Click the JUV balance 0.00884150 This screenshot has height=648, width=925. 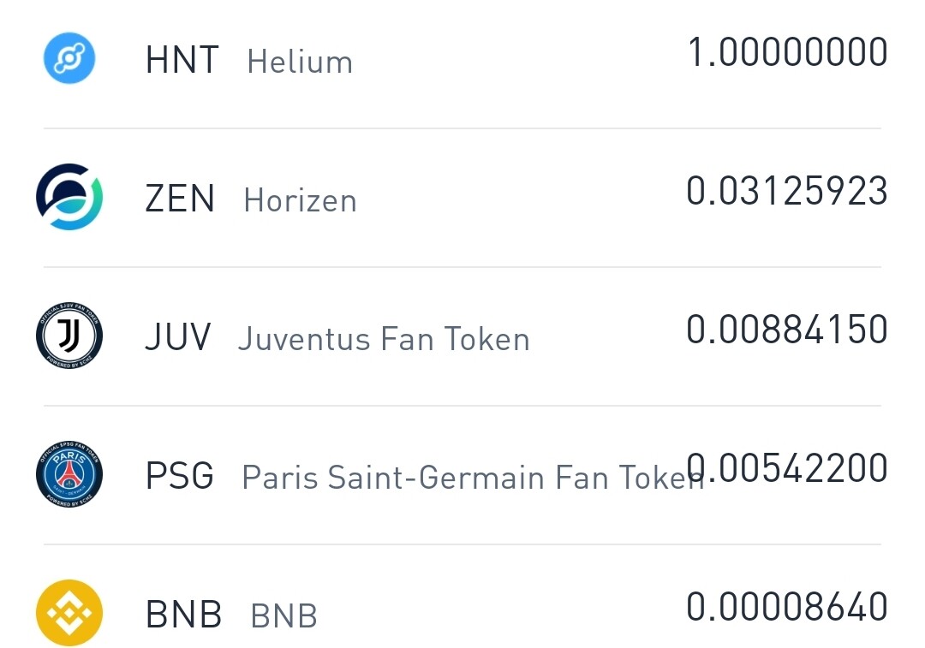click(x=787, y=329)
